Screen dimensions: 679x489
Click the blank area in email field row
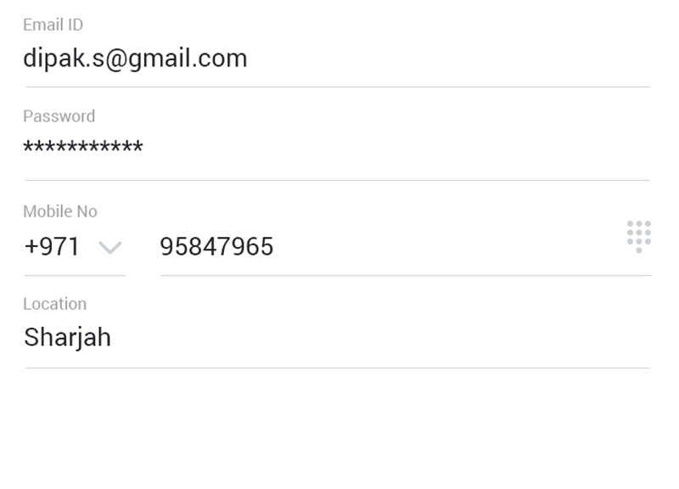point(448,59)
